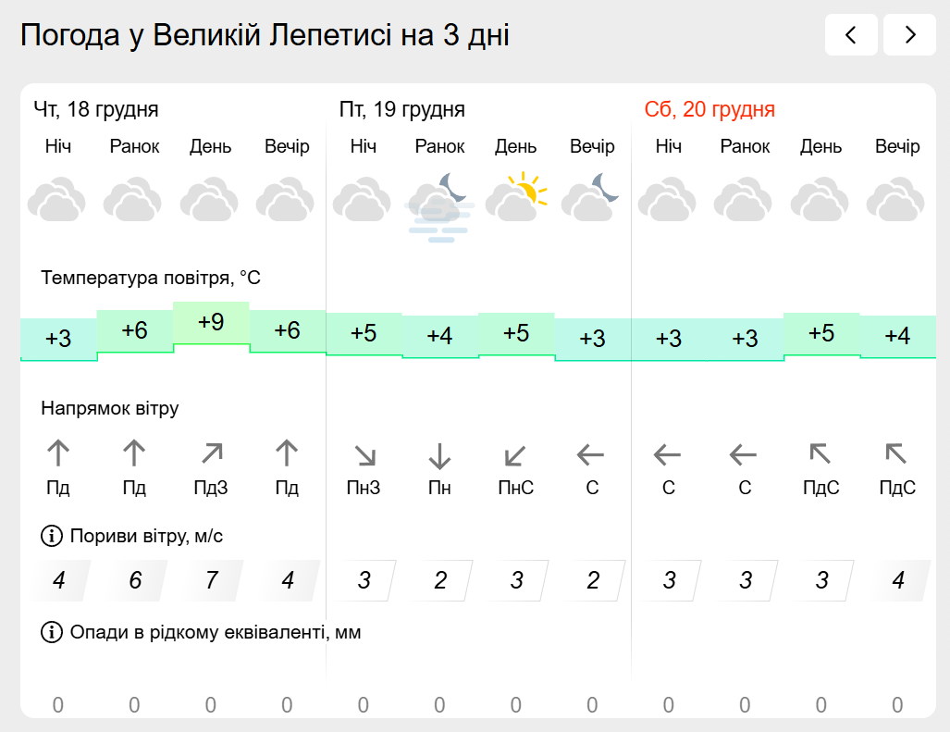Viewport: 950px width, 732px height.
Task: Click Friday daytime partly sunny icon
Action: 516,197
